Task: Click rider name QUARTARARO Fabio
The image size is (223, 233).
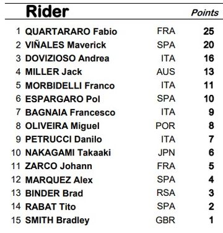Action: pos(71,32)
